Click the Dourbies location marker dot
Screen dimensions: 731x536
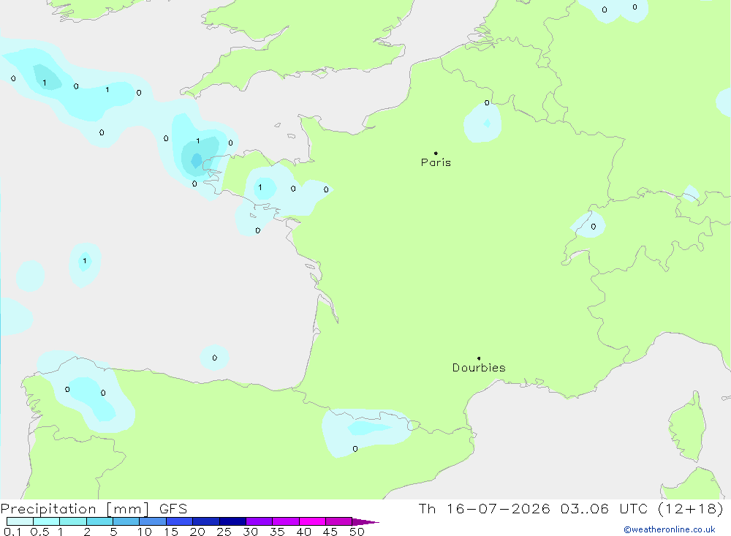tap(479, 358)
